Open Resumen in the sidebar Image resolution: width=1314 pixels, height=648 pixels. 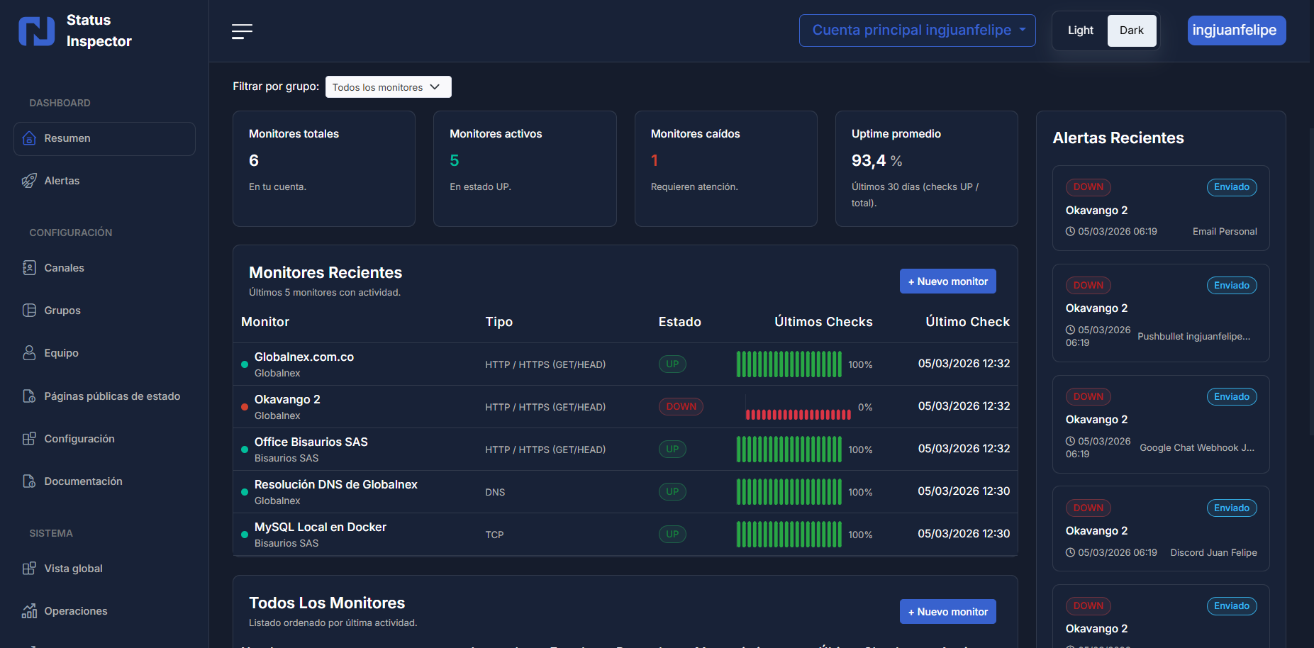(x=104, y=139)
